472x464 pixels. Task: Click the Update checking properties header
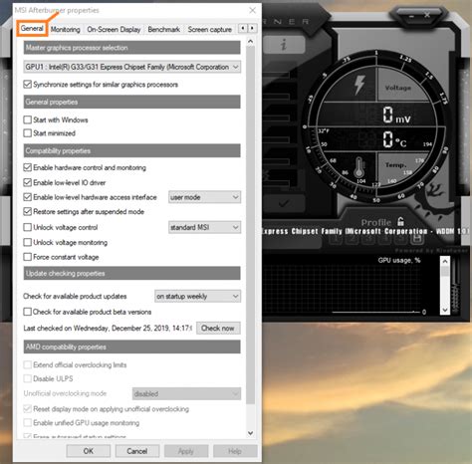[x=132, y=273]
